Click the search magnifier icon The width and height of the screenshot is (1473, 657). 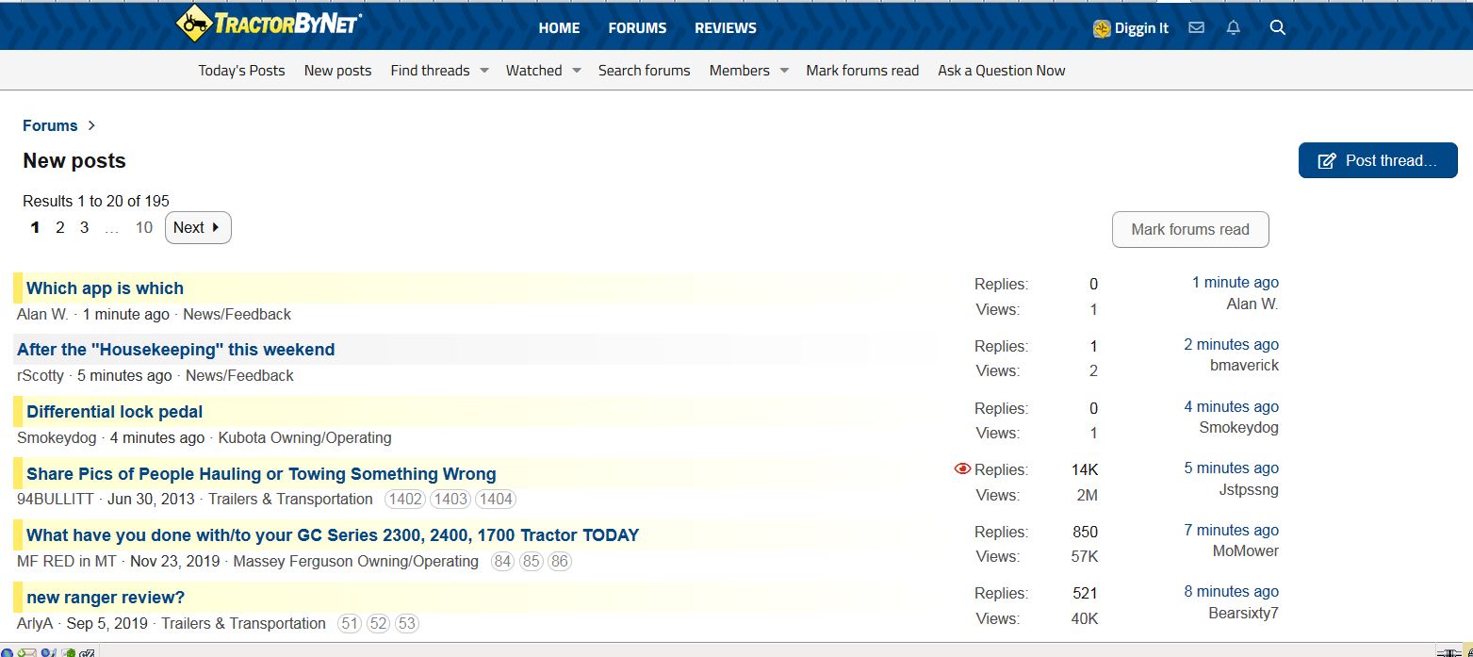pos(1277,28)
